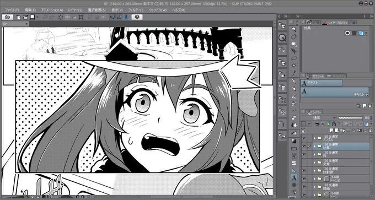Screen dimensions: 375x200
Task: Click the Scale/Rotate transform icon
Action: click(81, 17)
